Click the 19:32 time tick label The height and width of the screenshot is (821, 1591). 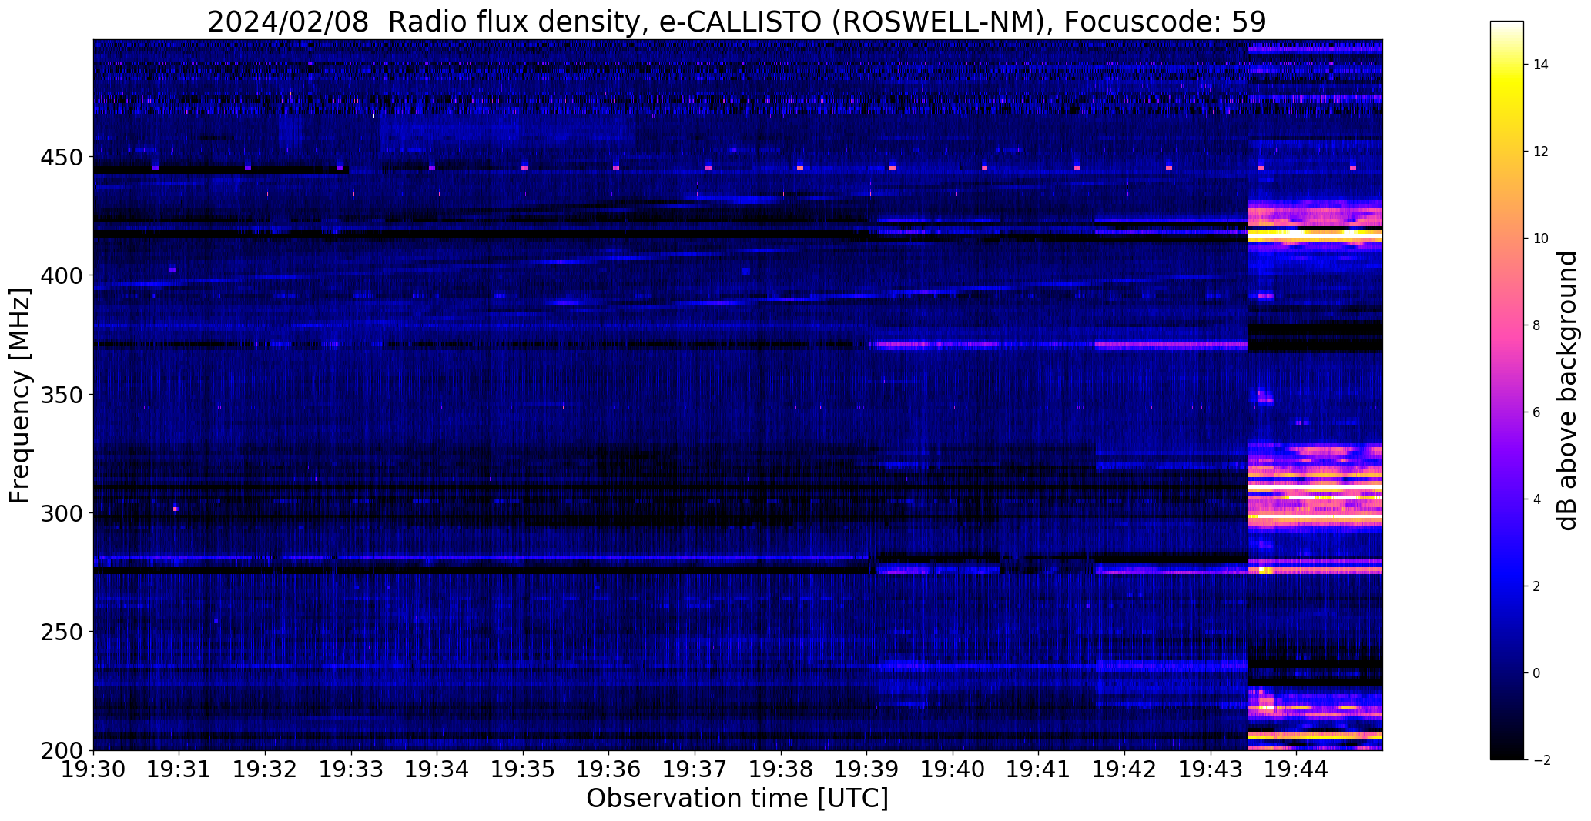point(266,769)
